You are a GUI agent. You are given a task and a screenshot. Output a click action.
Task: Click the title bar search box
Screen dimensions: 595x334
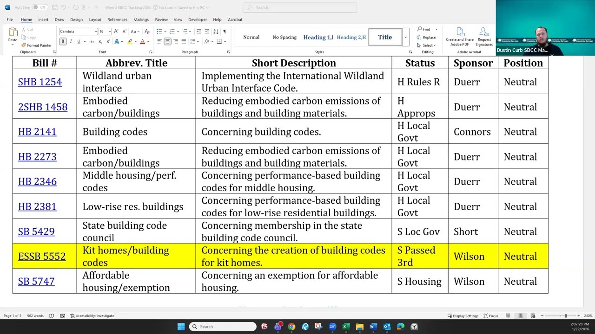(300, 7)
